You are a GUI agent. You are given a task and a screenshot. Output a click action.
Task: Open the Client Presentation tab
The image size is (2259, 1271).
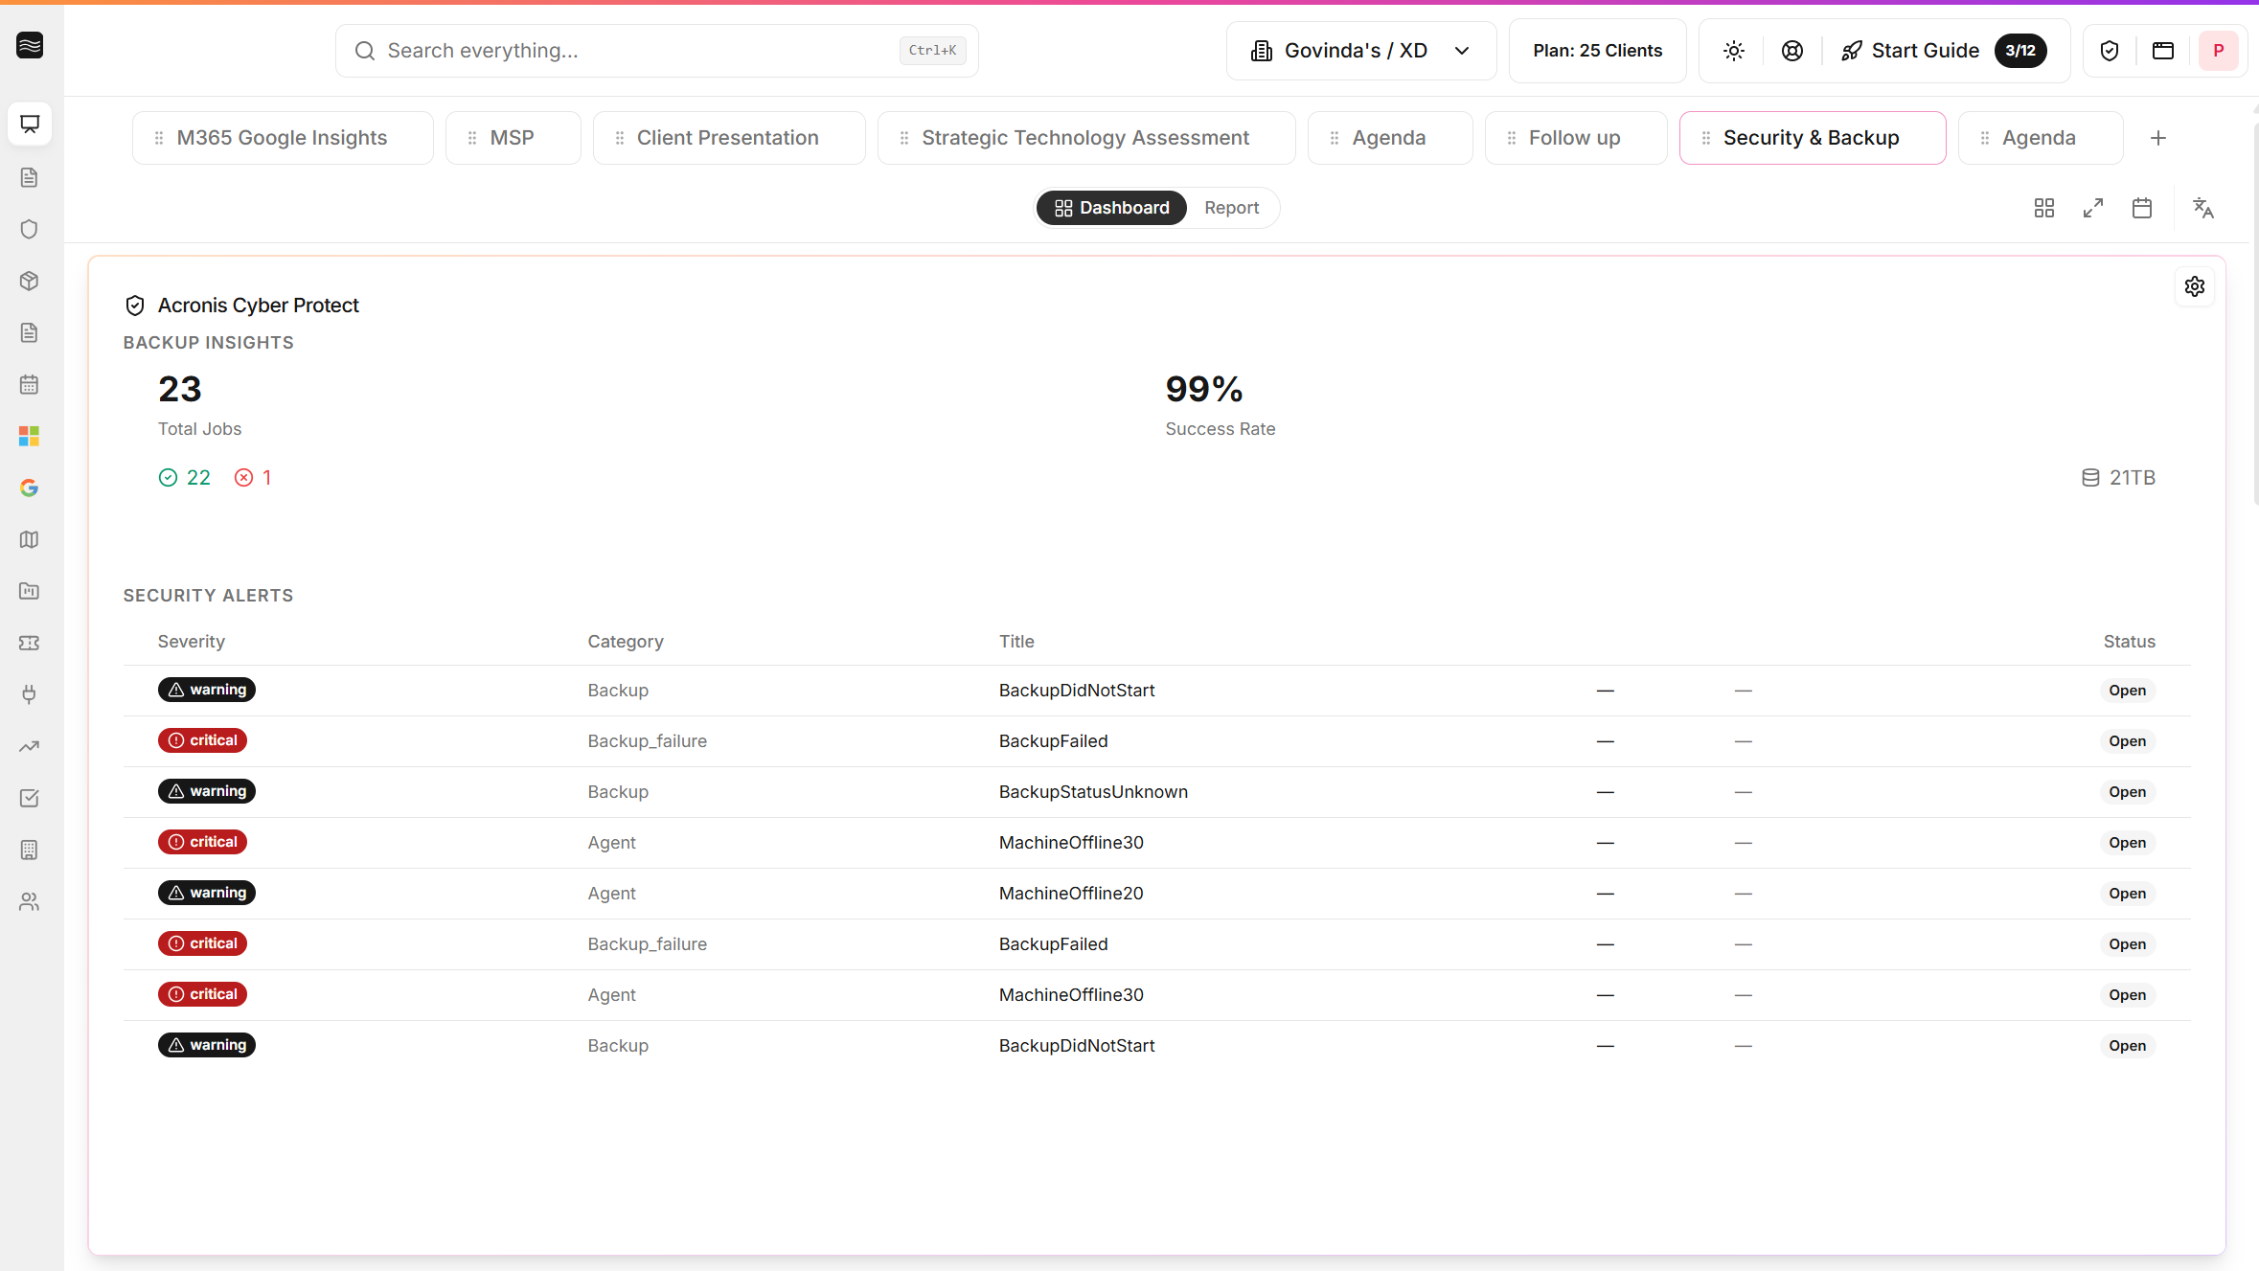click(x=728, y=138)
